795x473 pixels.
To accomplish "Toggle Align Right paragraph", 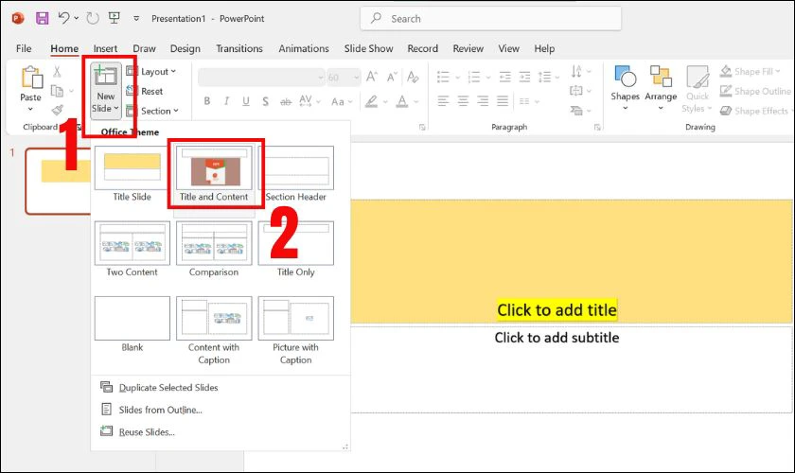I will point(483,101).
